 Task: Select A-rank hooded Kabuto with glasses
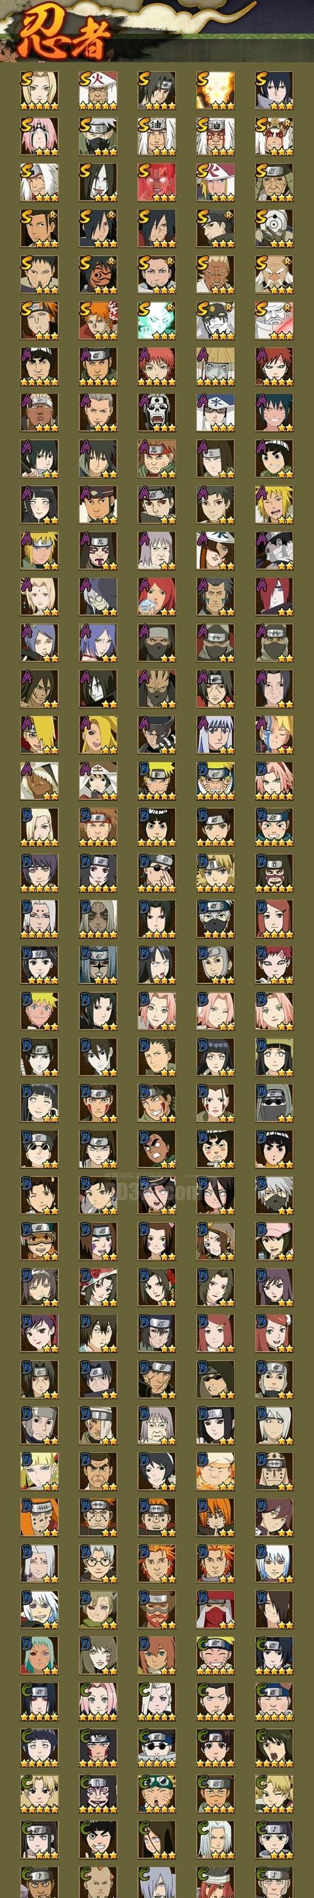point(98,595)
